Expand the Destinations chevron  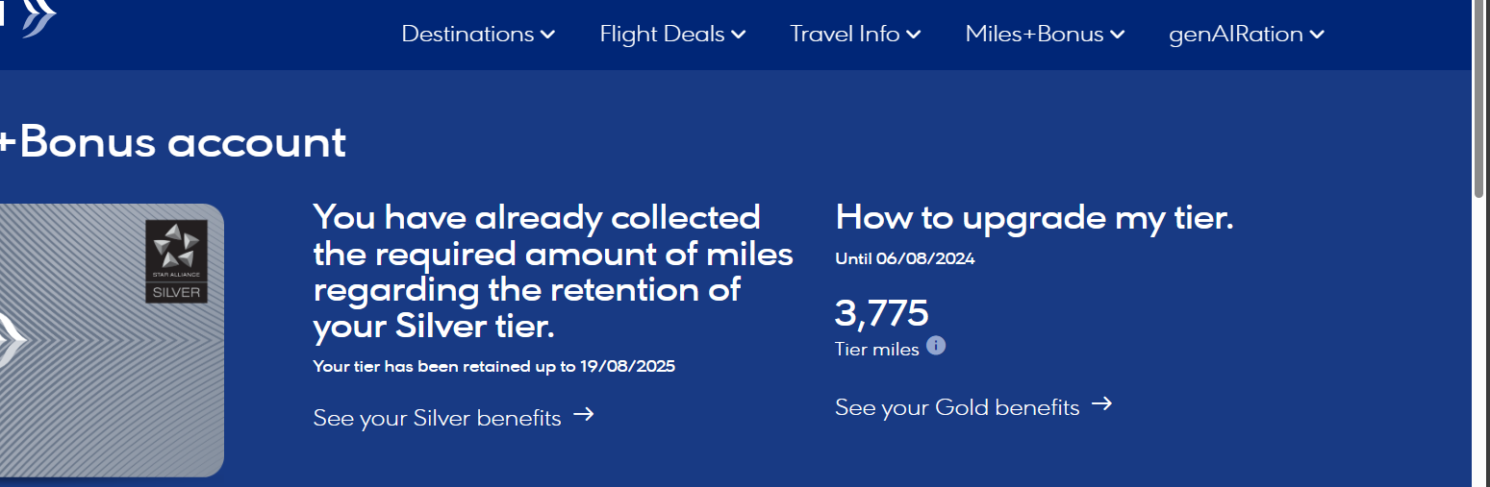pyautogui.click(x=547, y=35)
